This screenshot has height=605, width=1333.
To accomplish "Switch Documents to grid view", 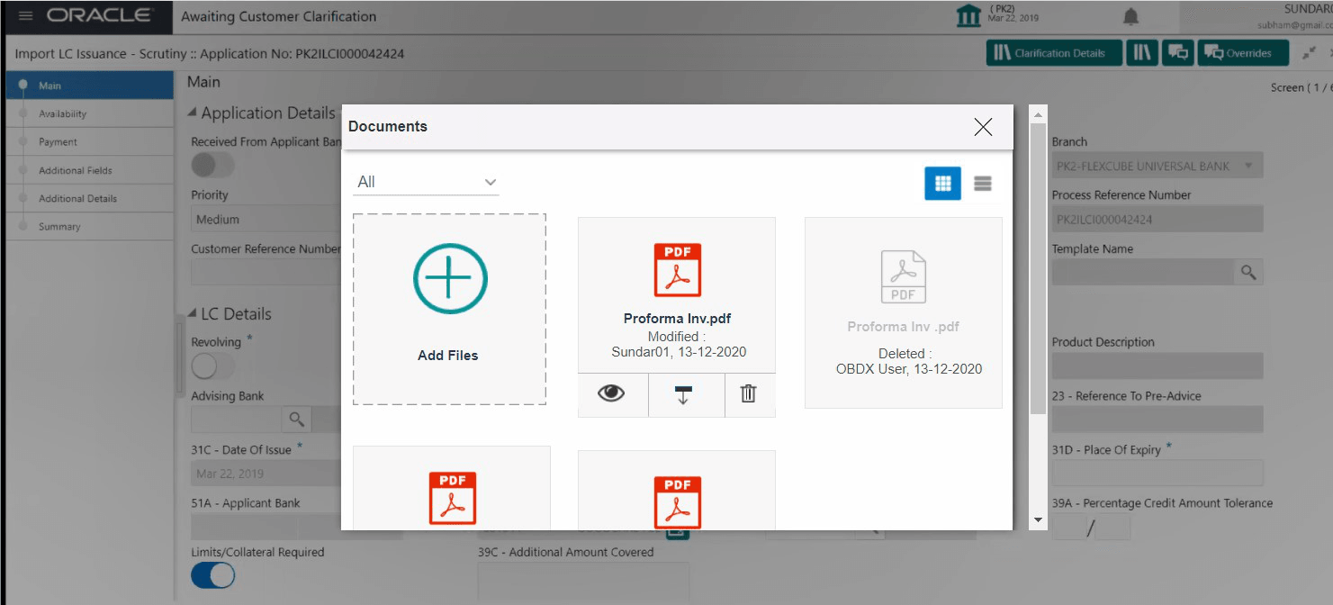I will [942, 183].
